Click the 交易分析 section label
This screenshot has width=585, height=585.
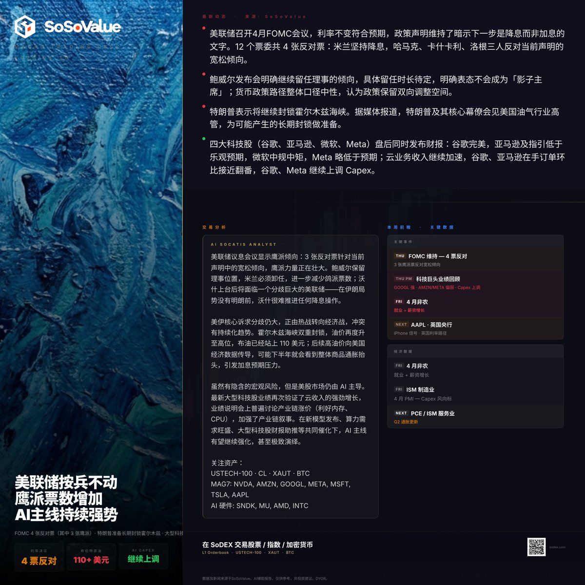click(214, 227)
